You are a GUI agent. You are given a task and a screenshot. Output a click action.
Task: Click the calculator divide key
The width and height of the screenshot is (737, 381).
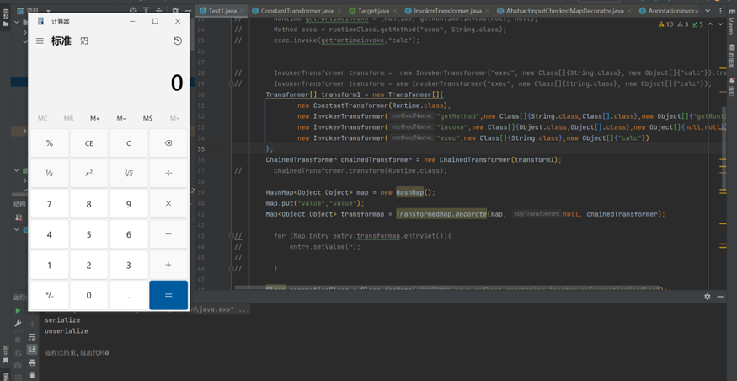(x=168, y=174)
